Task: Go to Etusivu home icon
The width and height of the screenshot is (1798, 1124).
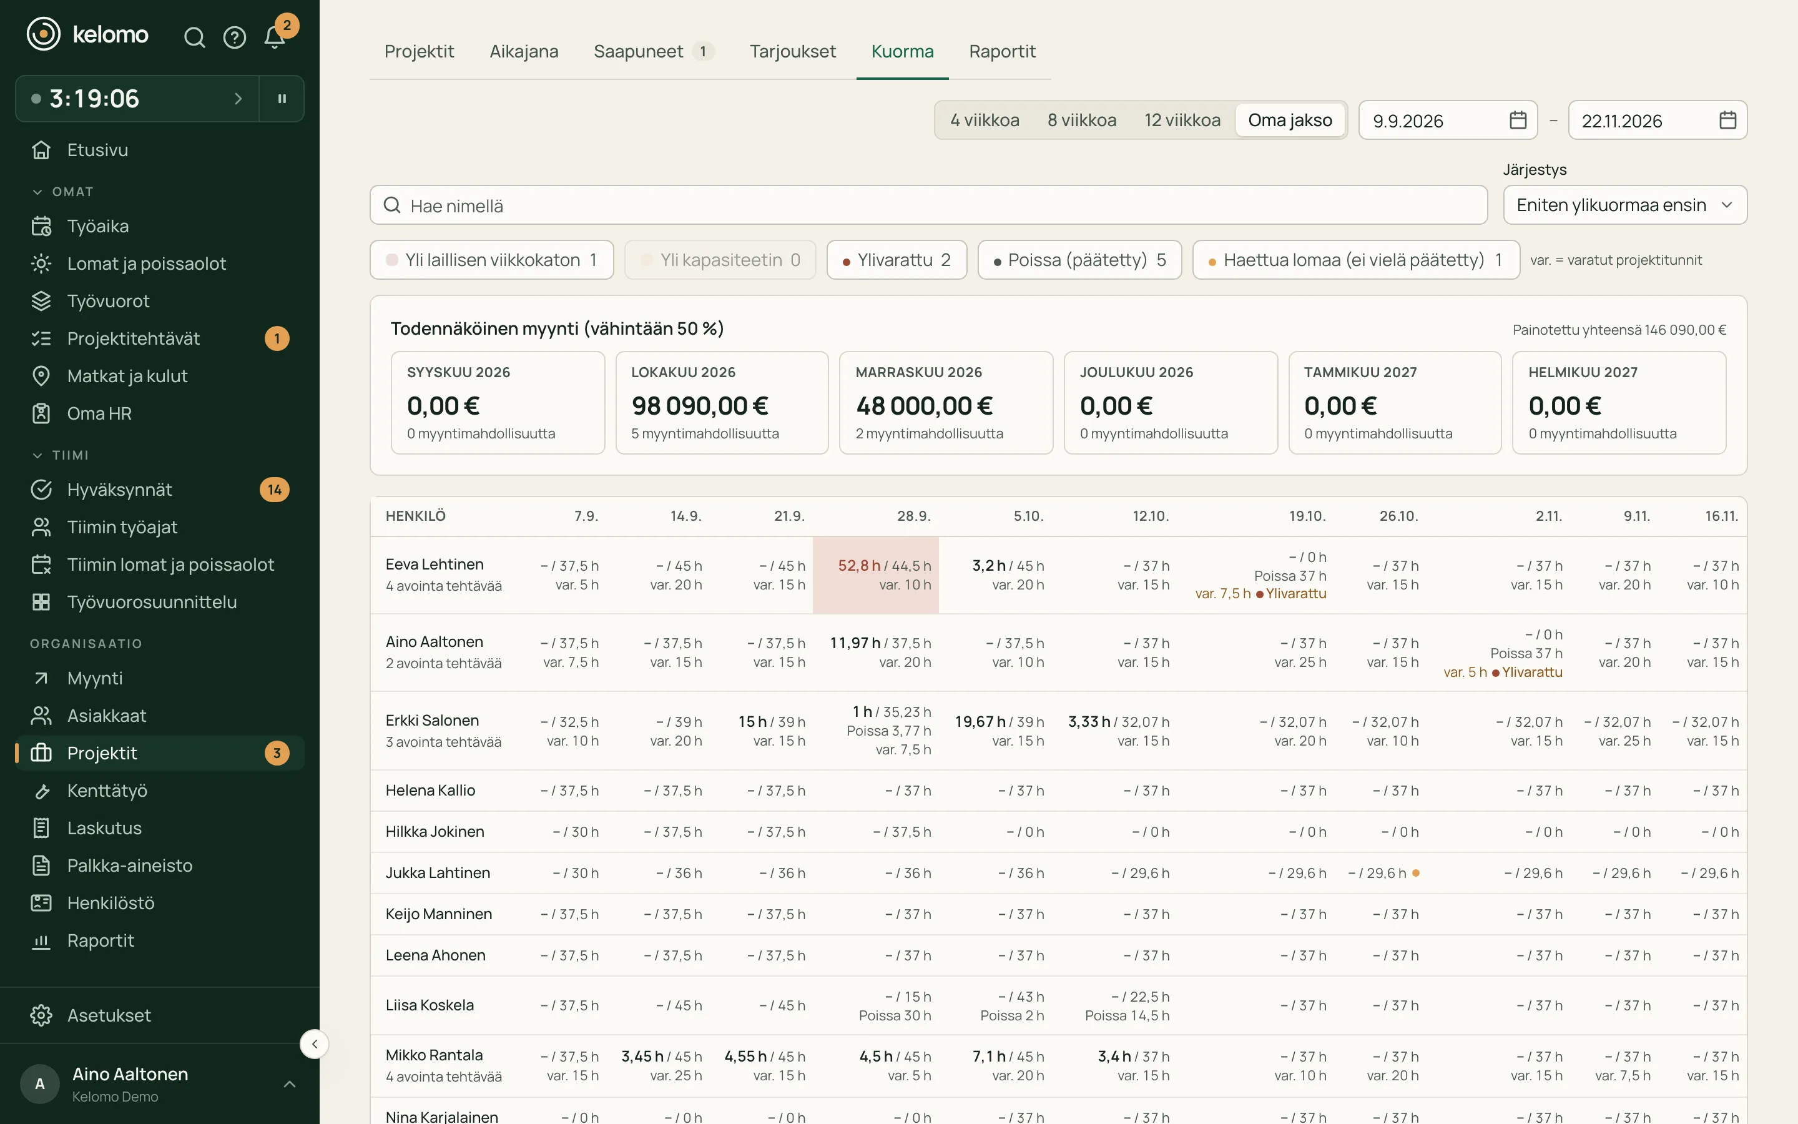Action: pyautogui.click(x=42, y=149)
